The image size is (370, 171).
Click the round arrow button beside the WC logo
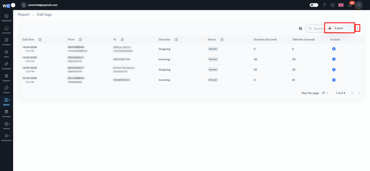13,5
